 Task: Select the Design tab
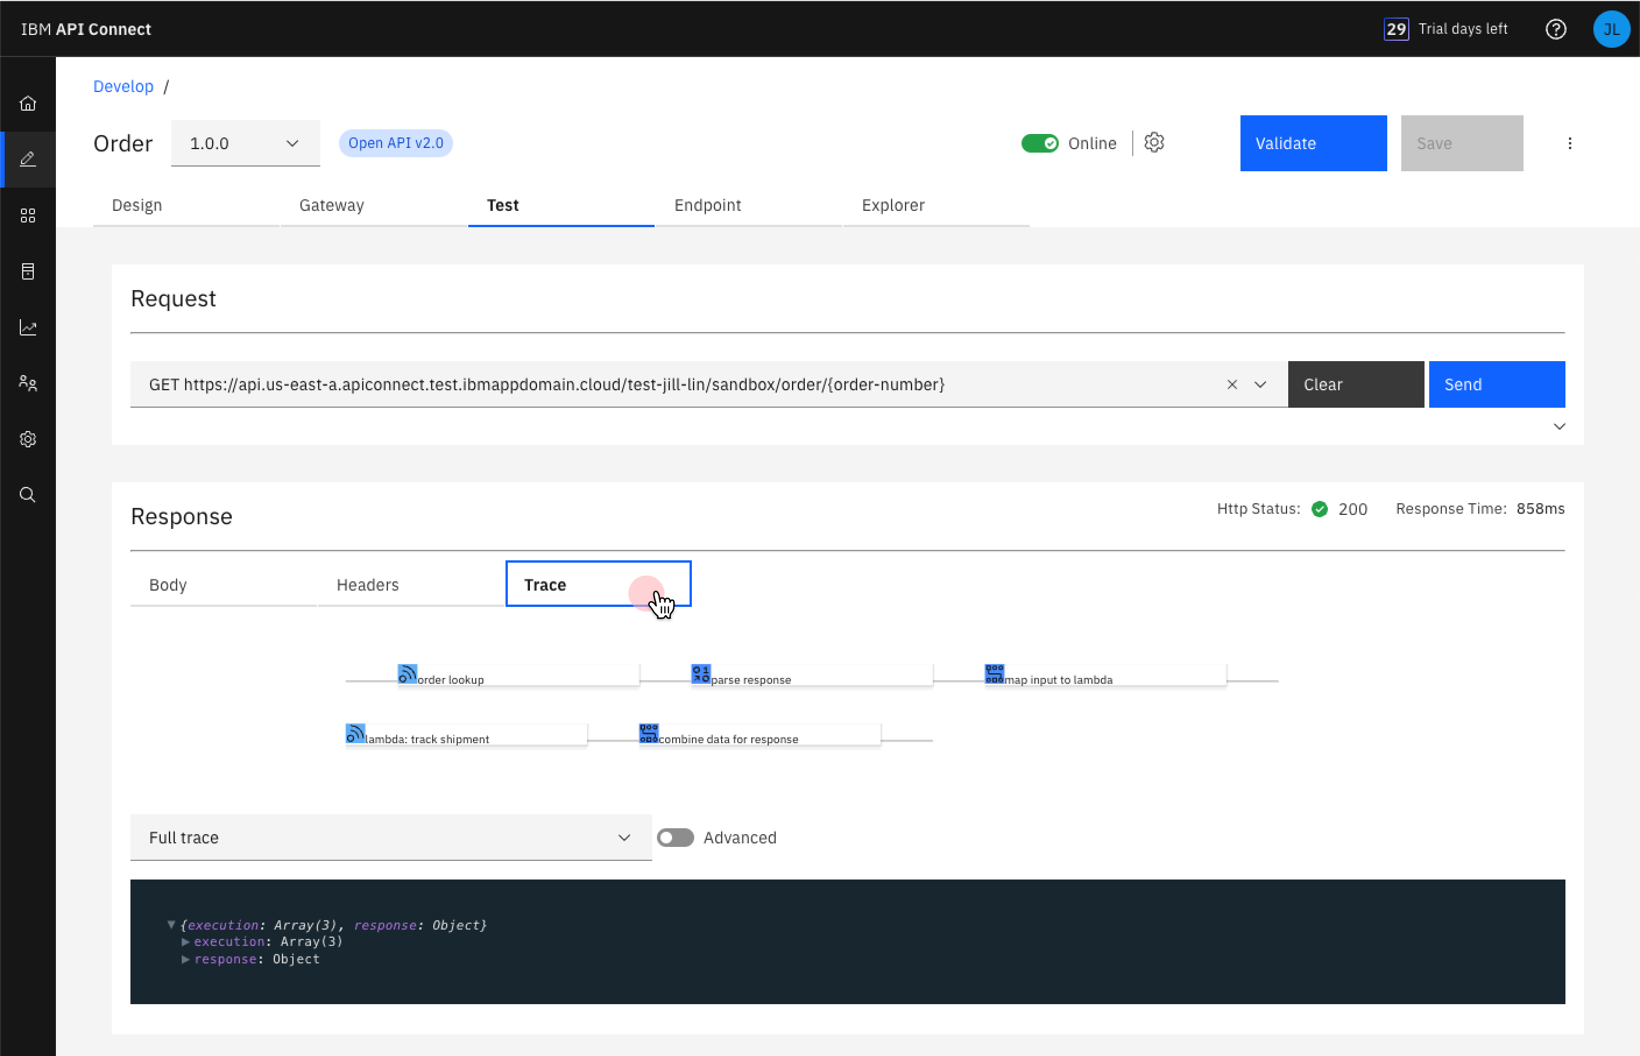136,204
